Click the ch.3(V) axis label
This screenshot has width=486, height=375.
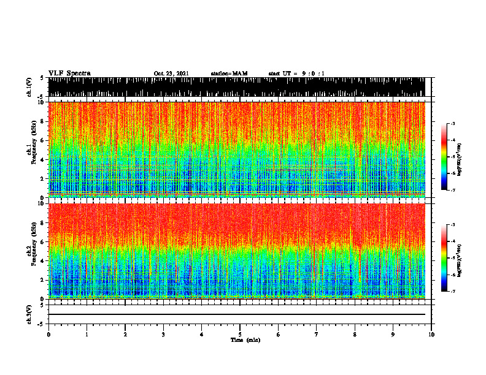coord(29,315)
